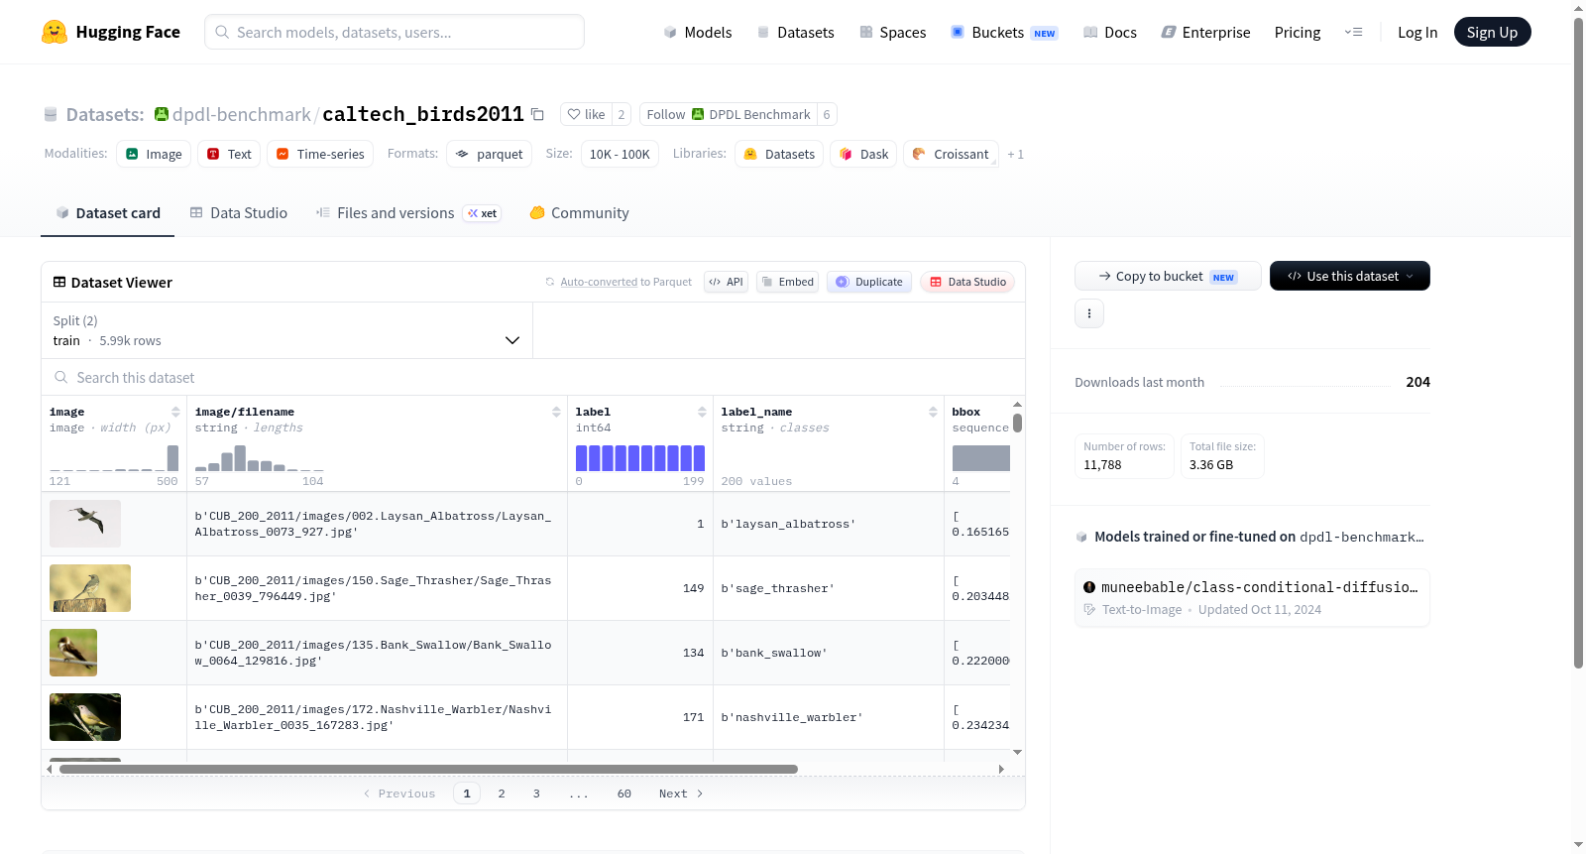1586x854 pixels.
Task: Open the three-dot more options button
Action: [x=1089, y=313]
